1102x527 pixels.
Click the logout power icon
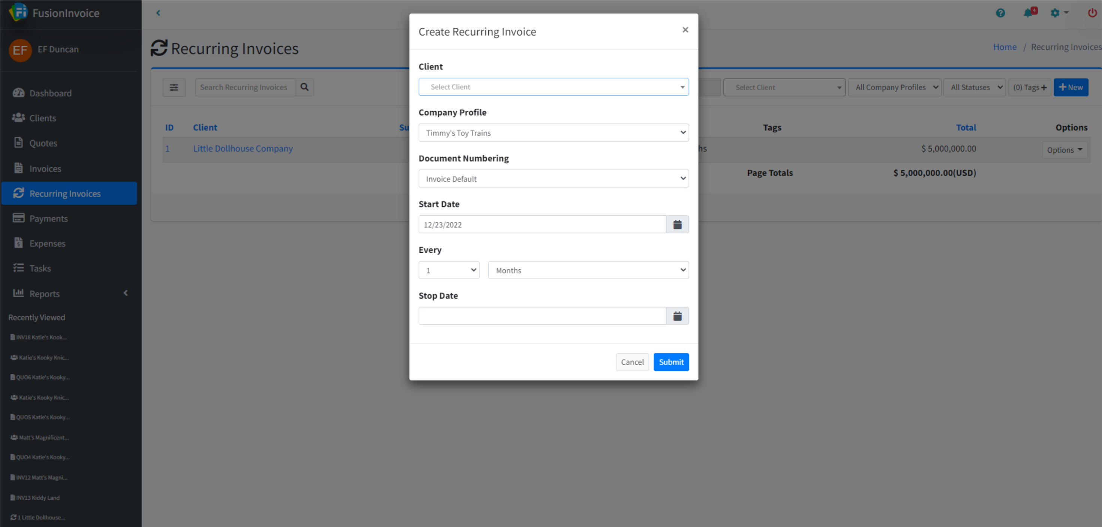(1092, 13)
